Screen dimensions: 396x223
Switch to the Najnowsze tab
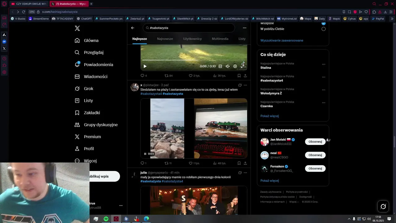tap(165, 39)
